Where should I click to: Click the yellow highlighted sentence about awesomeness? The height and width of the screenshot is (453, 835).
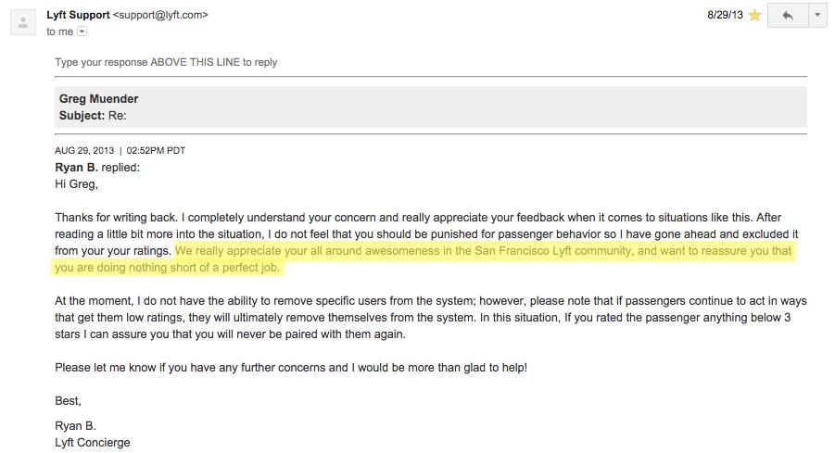pos(424,259)
